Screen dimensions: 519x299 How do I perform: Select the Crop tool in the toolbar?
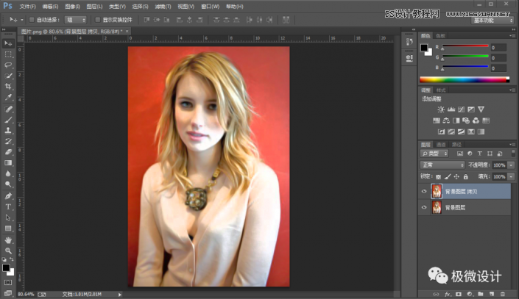point(8,86)
